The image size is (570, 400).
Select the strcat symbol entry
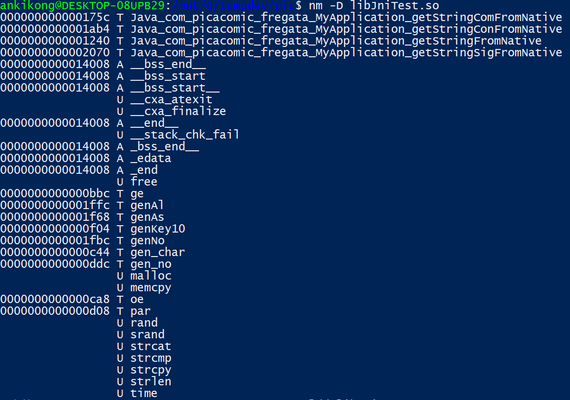tap(150, 346)
